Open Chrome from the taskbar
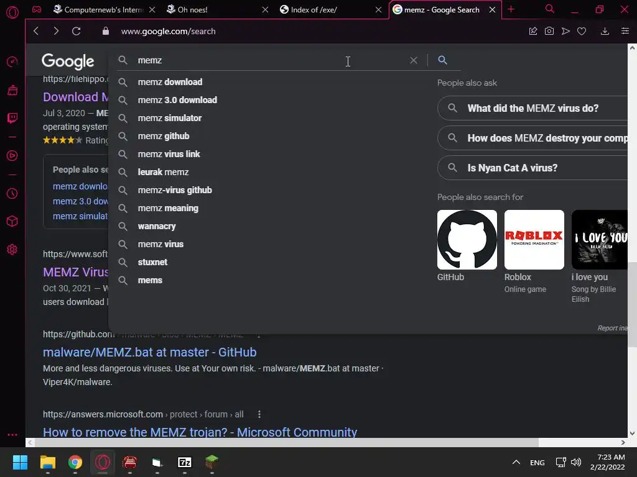The width and height of the screenshot is (637, 477). click(x=75, y=462)
